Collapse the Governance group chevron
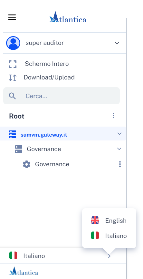Viewport: 143px width, 279px height. click(119, 149)
